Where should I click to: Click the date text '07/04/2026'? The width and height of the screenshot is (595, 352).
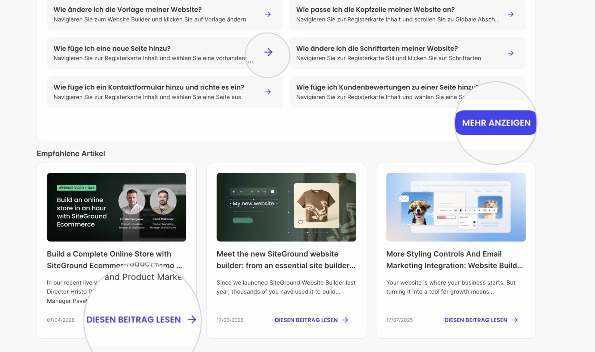(x=61, y=320)
